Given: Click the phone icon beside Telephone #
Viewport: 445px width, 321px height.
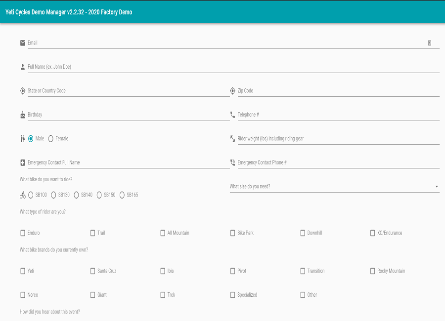Looking at the screenshot, I should (x=232, y=115).
